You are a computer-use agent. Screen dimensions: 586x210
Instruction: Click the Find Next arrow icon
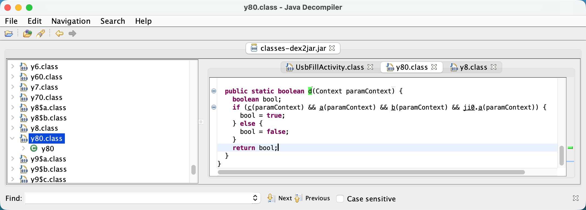click(271, 198)
